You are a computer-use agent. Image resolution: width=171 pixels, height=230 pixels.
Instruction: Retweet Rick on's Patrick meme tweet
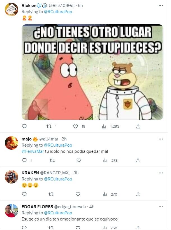pyautogui.click(x=49, y=126)
